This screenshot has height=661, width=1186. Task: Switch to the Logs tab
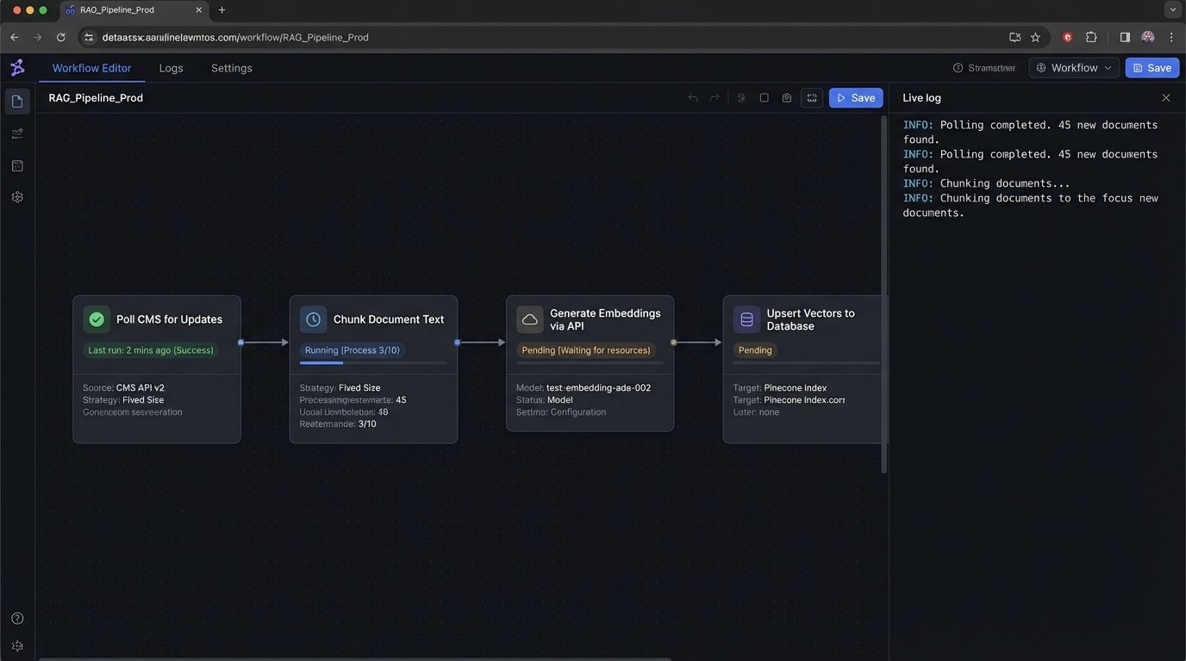point(171,68)
